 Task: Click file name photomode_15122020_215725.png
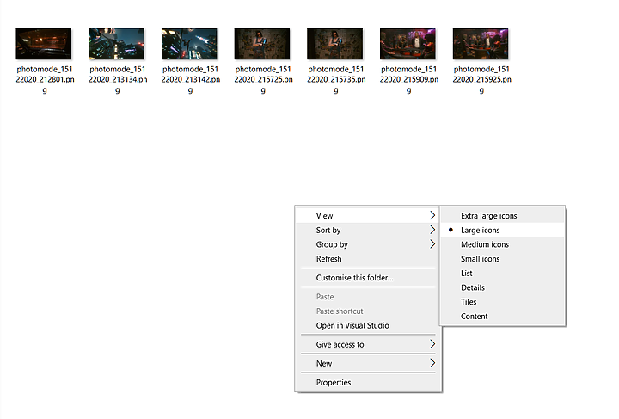point(263,79)
